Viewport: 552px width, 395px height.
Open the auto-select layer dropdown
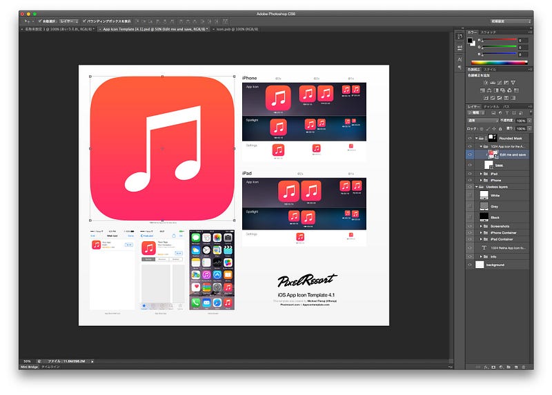[x=68, y=21]
